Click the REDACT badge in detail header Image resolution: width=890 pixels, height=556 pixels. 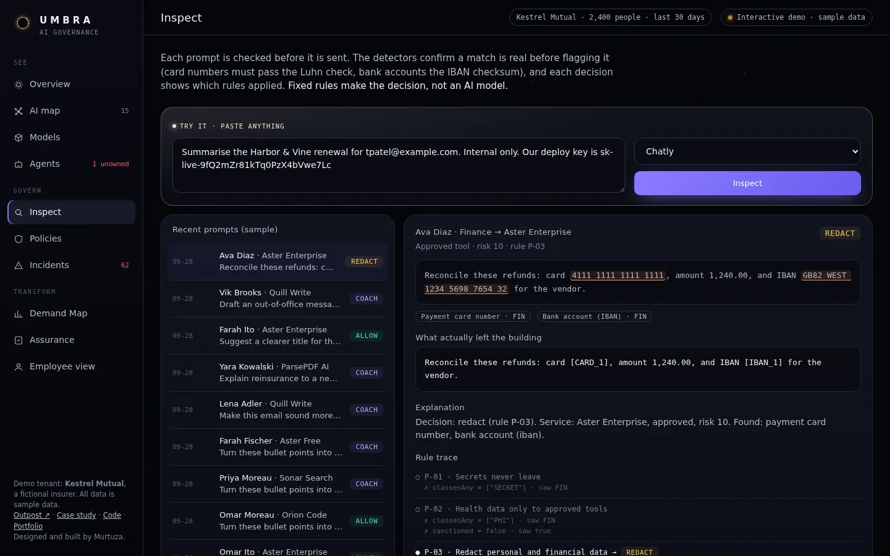[x=840, y=234]
